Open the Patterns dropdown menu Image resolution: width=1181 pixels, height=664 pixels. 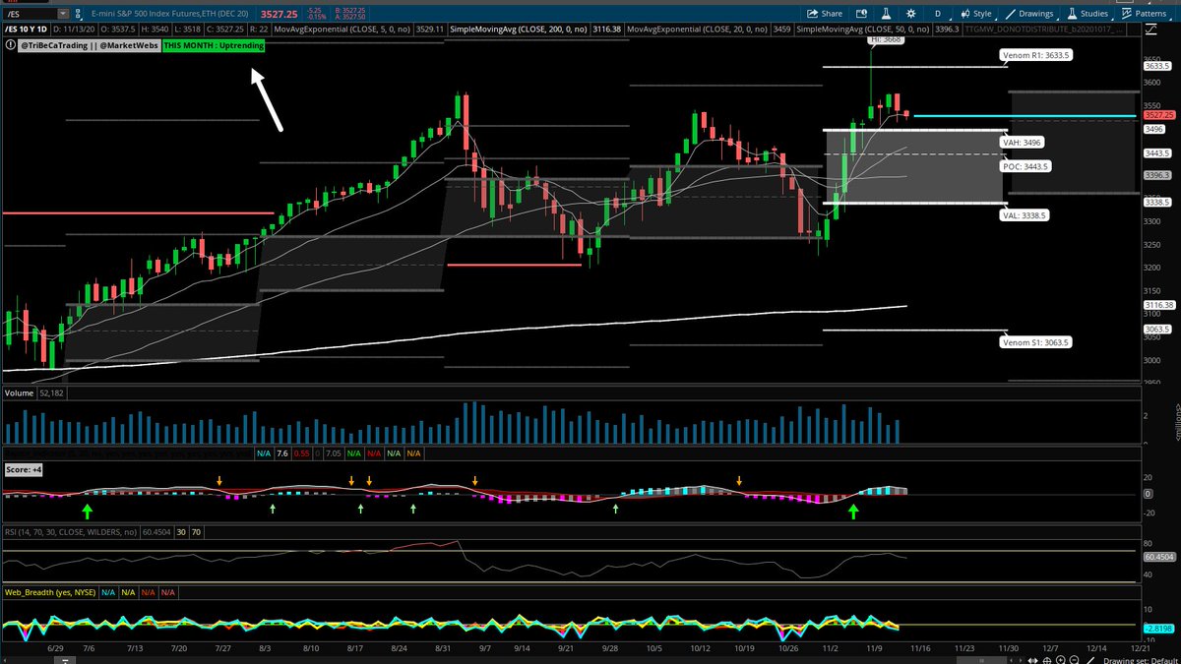click(1145, 14)
